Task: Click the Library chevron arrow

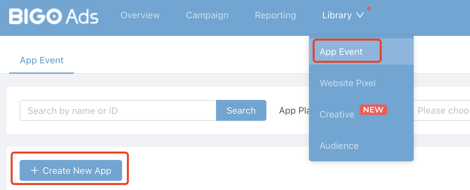Action: (x=360, y=15)
